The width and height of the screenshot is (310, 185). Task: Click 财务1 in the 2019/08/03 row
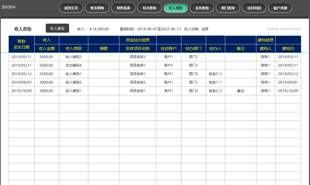point(266,82)
